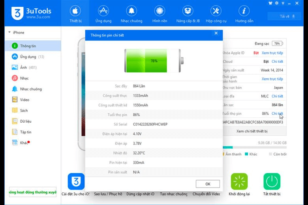The image size is (308, 205).
Task: Open Chi tiết link beside Tuổi thọ pin
Action: pos(277,114)
